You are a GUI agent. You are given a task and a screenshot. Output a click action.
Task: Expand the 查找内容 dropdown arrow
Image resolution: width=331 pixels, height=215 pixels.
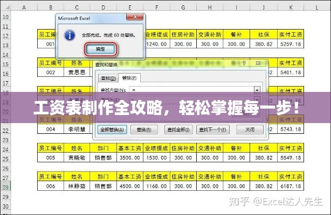[x=257, y=90]
